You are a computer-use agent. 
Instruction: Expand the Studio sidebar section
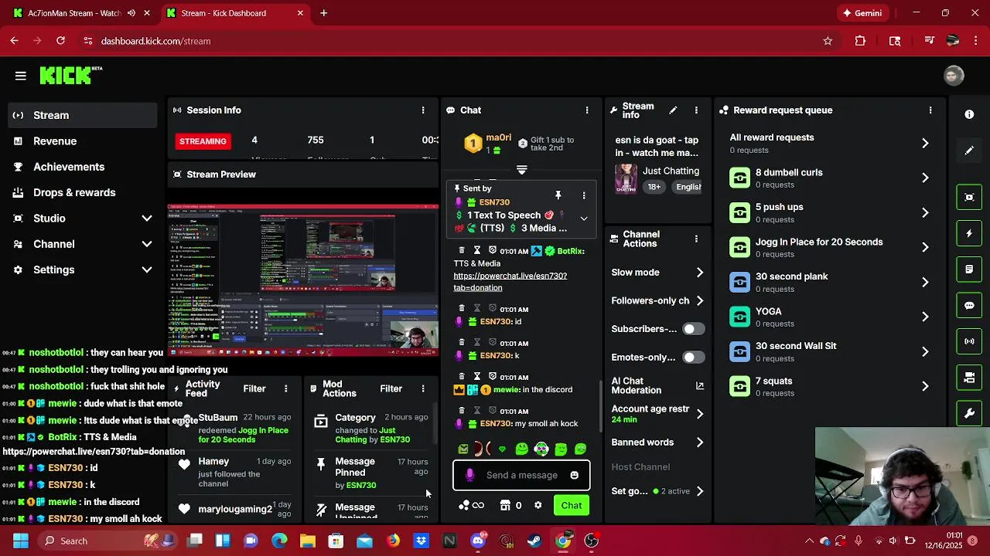coord(147,219)
